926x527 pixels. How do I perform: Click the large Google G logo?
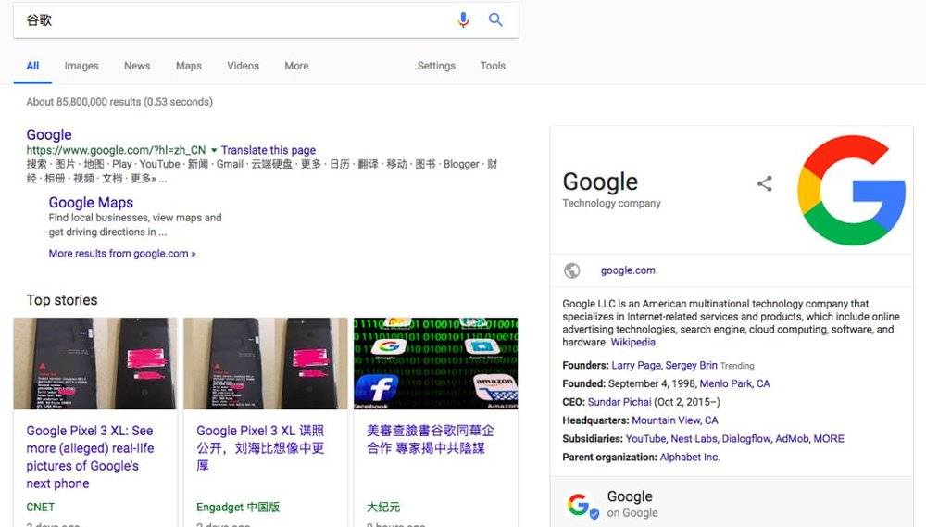pos(851,190)
